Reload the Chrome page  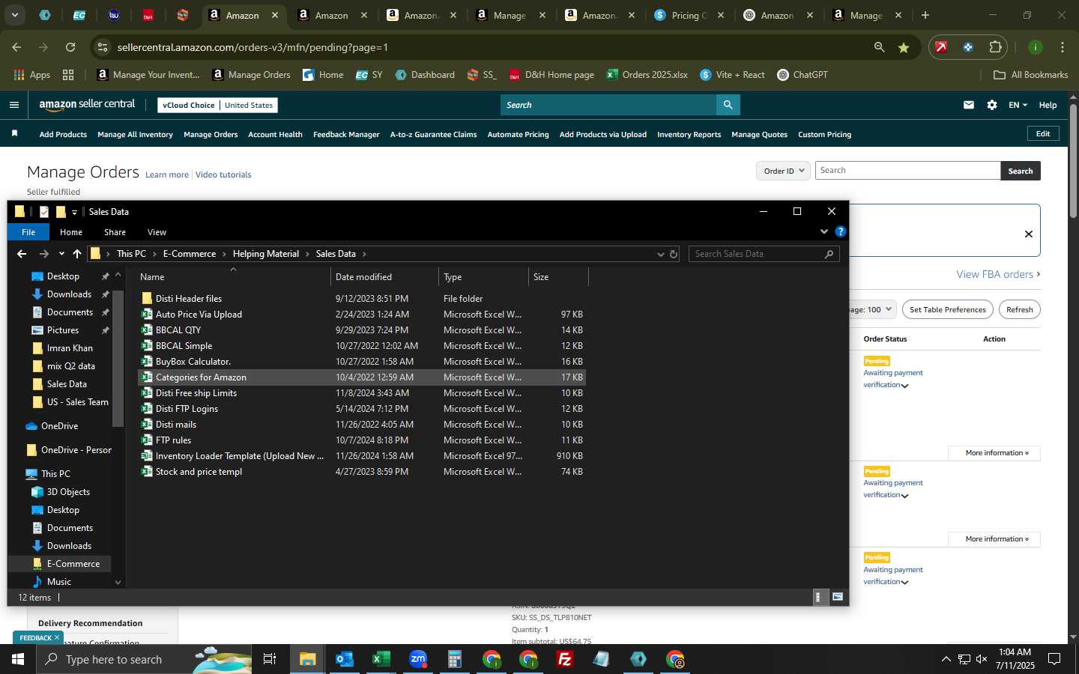point(70,47)
